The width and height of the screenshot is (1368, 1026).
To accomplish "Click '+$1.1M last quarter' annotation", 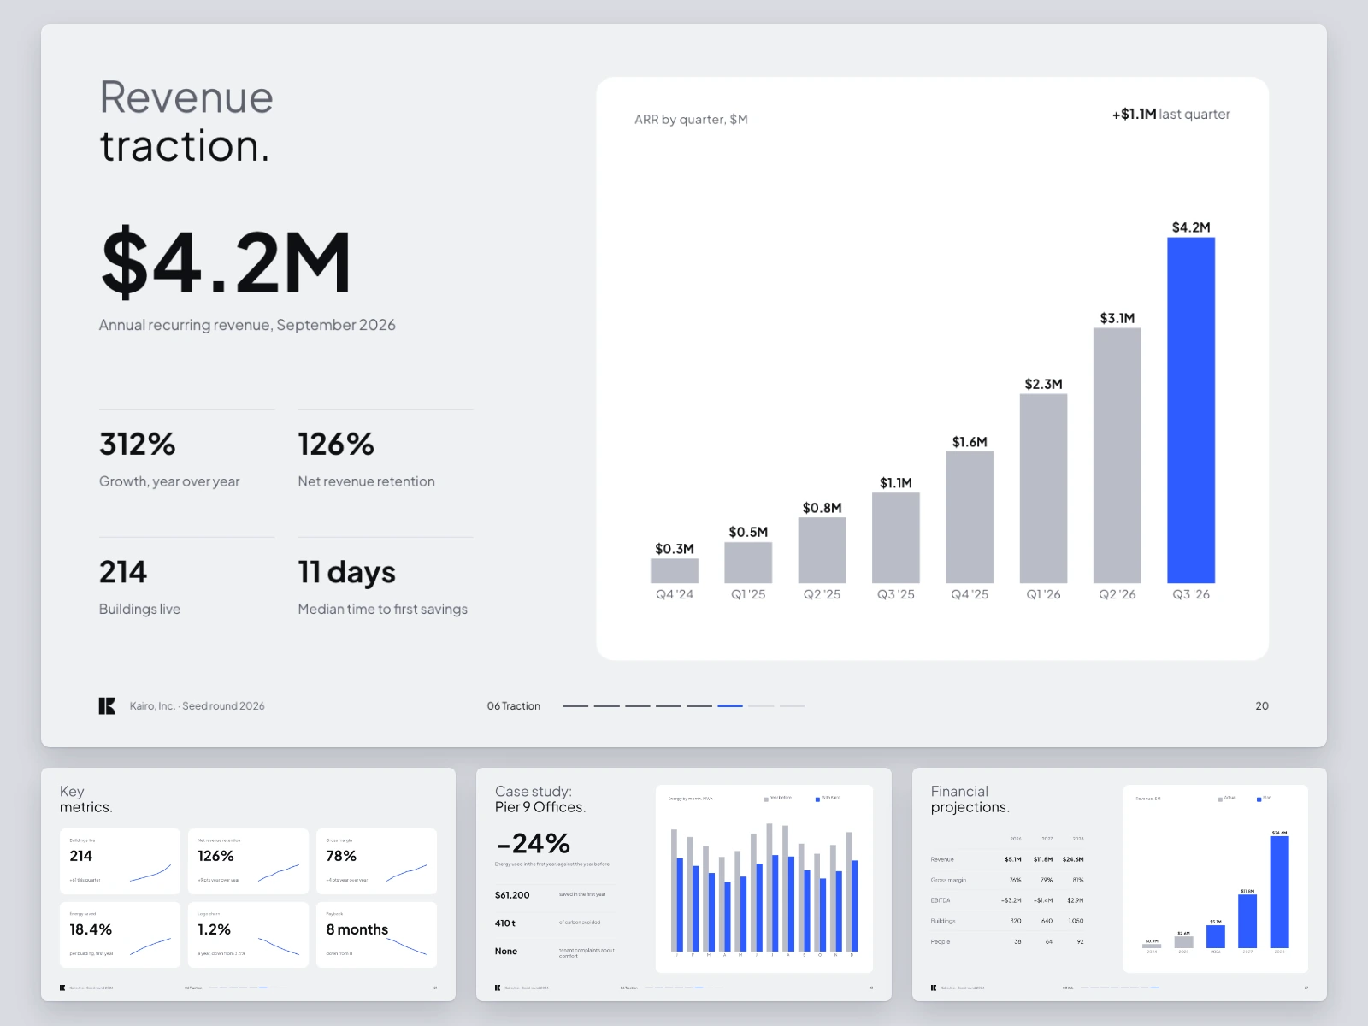I will 1170,115.
